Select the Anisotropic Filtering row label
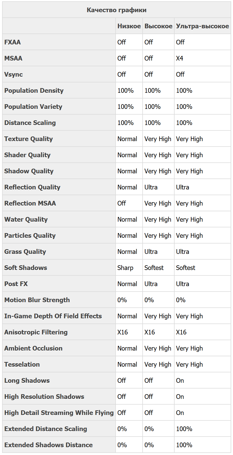The height and width of the screenshot is (455, 233). (36, 332)
